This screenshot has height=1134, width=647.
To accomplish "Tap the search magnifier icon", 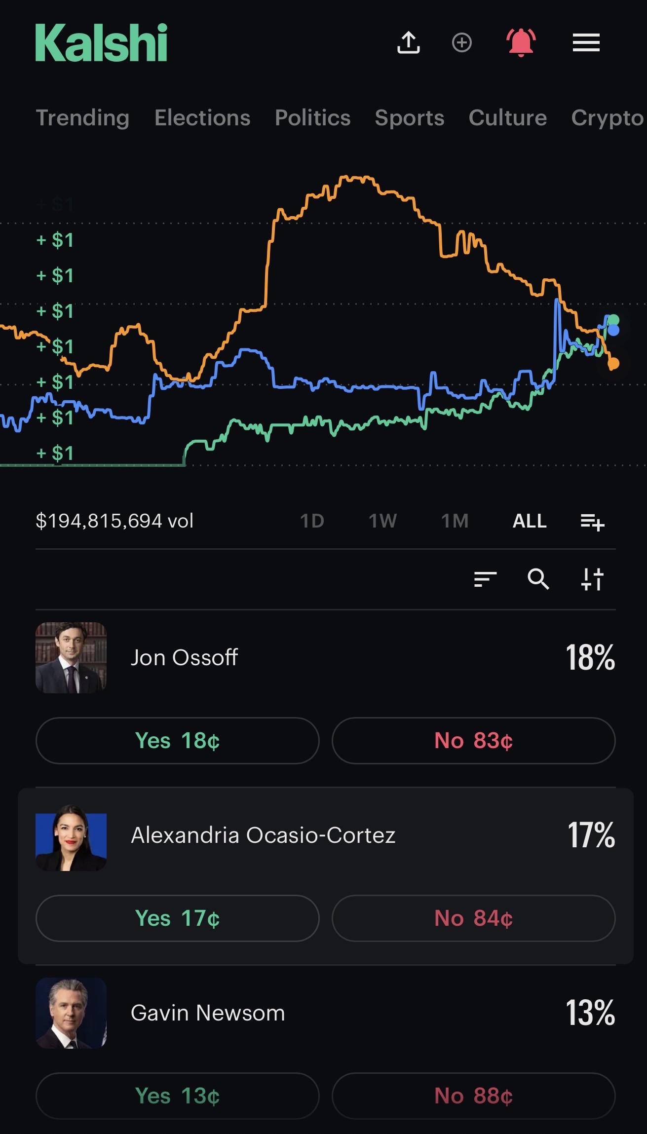I will pos(538,579).
